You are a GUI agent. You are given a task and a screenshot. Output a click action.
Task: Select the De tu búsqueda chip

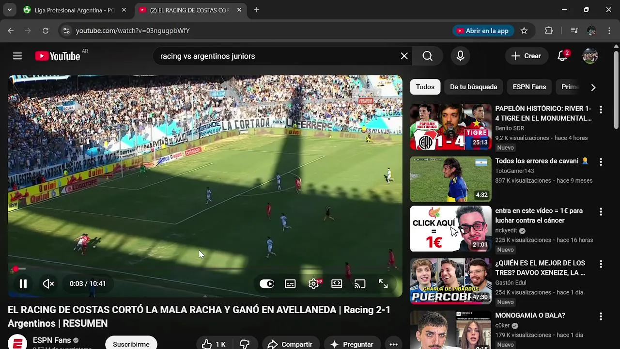click(x=473, y=87)
